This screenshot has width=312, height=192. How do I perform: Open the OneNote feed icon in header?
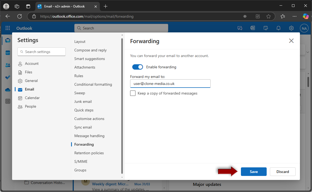253,28
